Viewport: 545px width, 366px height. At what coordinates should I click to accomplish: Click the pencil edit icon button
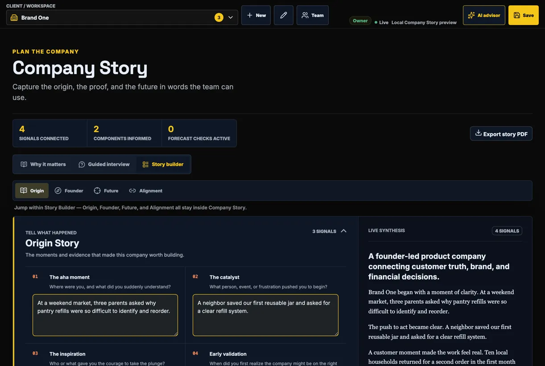click(x=284, y=15)
